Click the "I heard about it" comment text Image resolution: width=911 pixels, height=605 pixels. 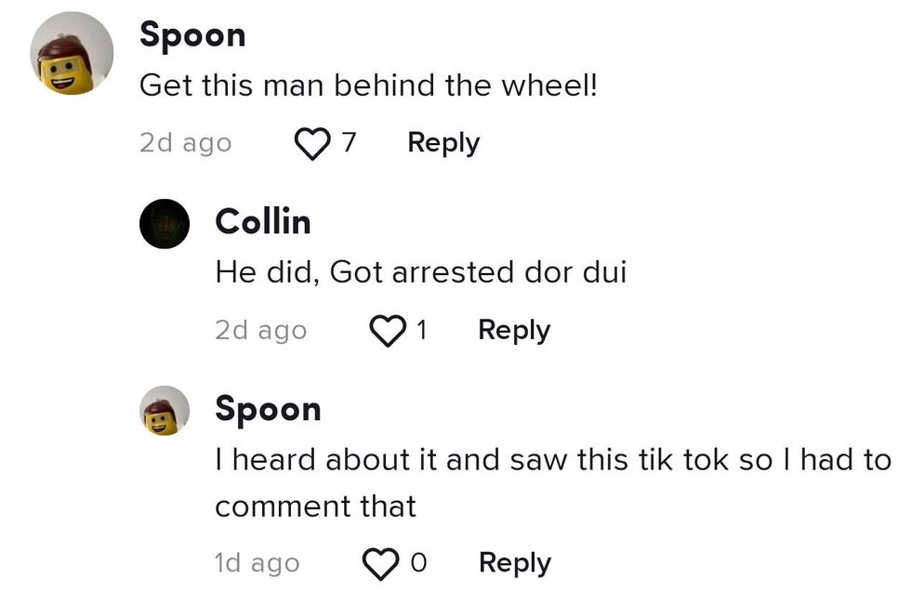click(x=552, y=460)
